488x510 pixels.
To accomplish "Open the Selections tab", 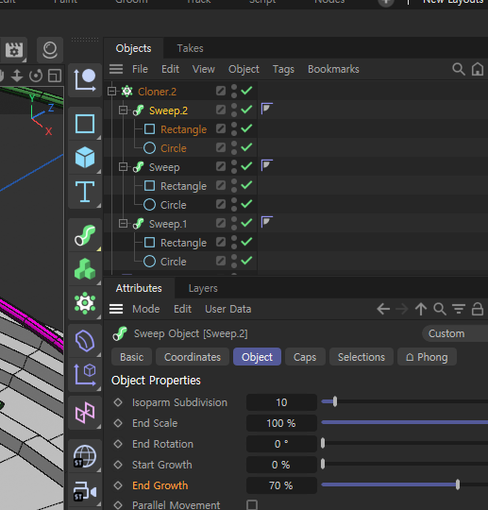I will (x=362, y=357).
